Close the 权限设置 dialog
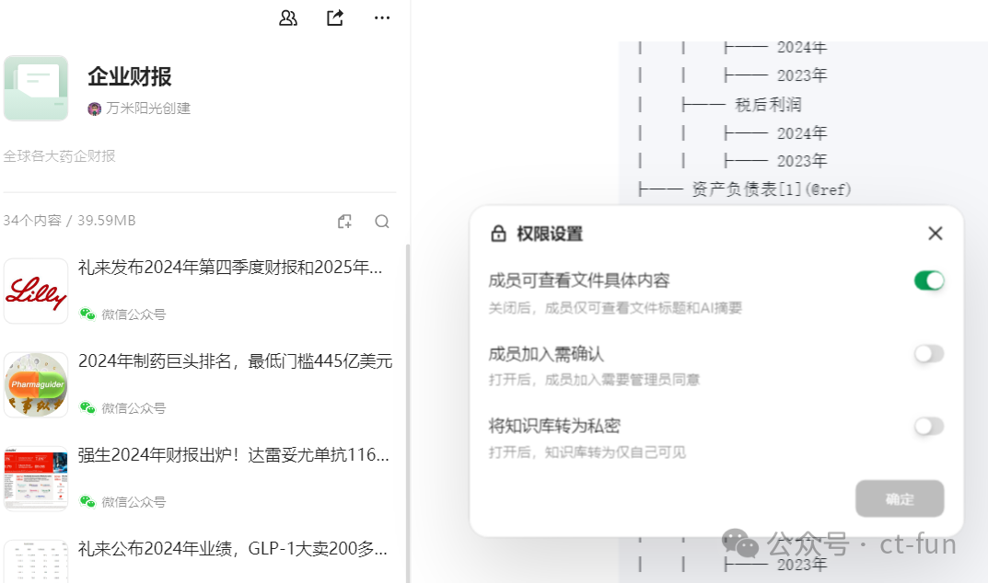This screenshot has height=583, width=988. pyautogui.click(x=936, y=234)
